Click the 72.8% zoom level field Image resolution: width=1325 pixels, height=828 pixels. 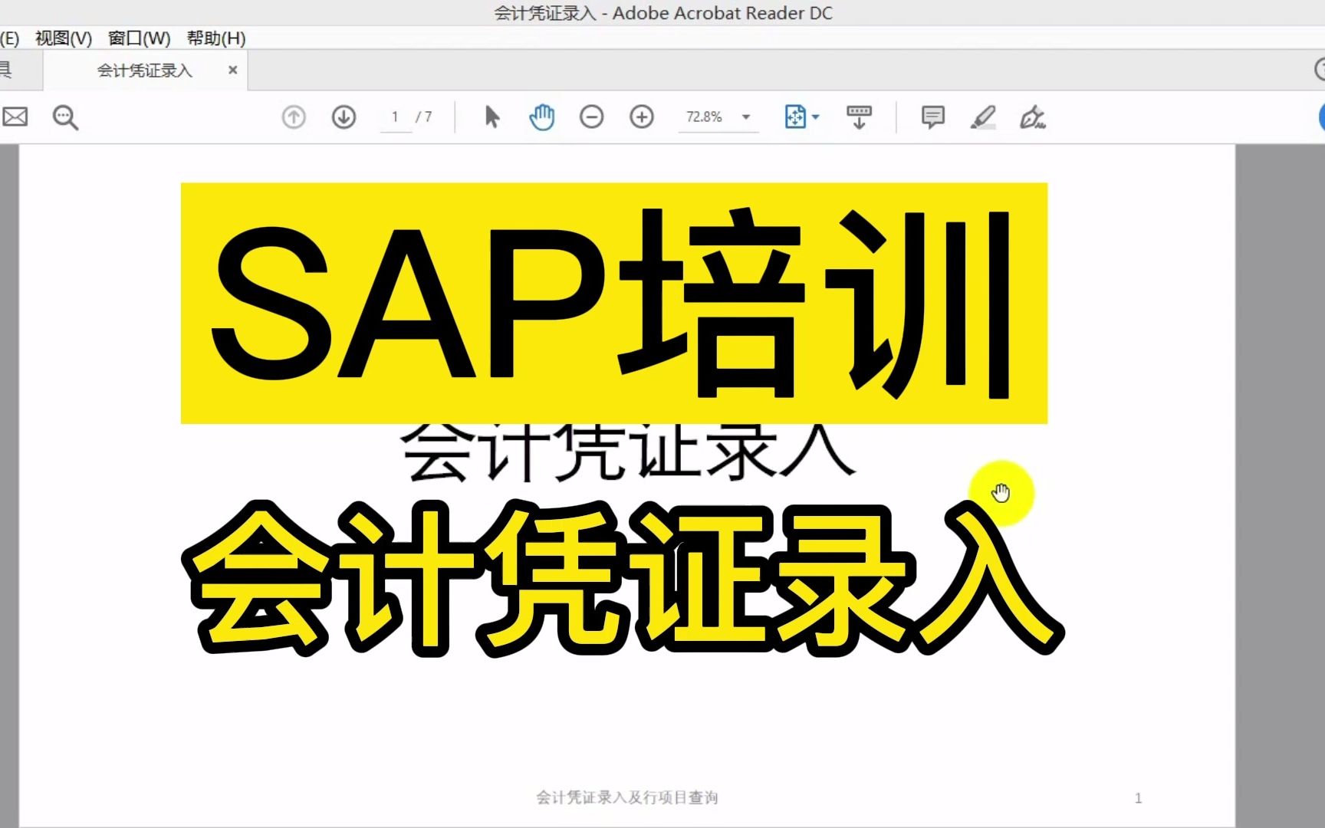click(705, 117)
